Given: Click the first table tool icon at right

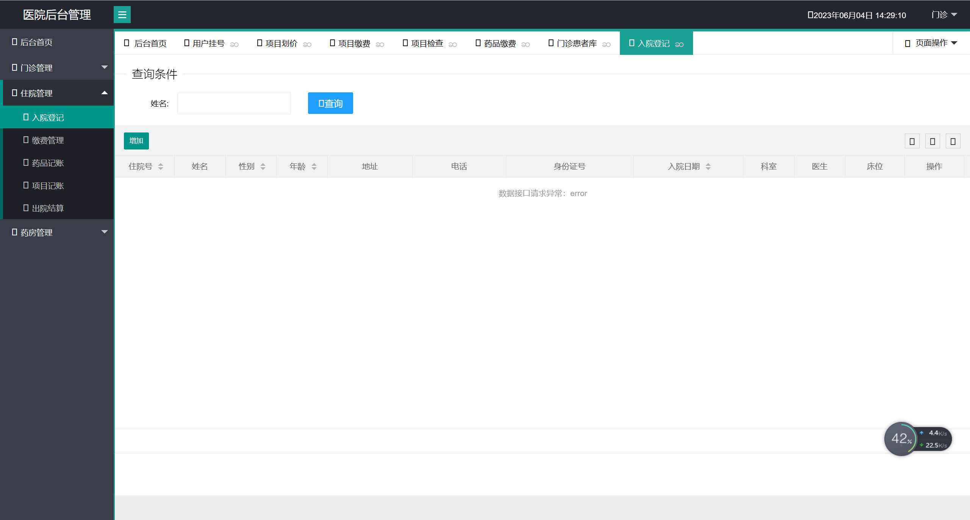Looking at the screenshot, I should tap(912, 142).
